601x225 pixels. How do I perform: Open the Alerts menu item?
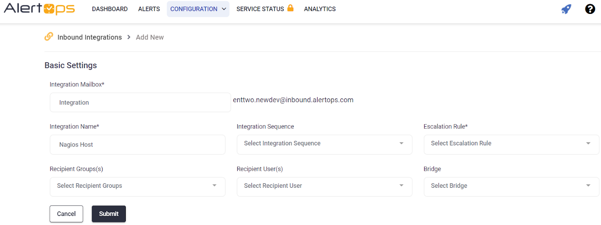click(x=149, y=9)
